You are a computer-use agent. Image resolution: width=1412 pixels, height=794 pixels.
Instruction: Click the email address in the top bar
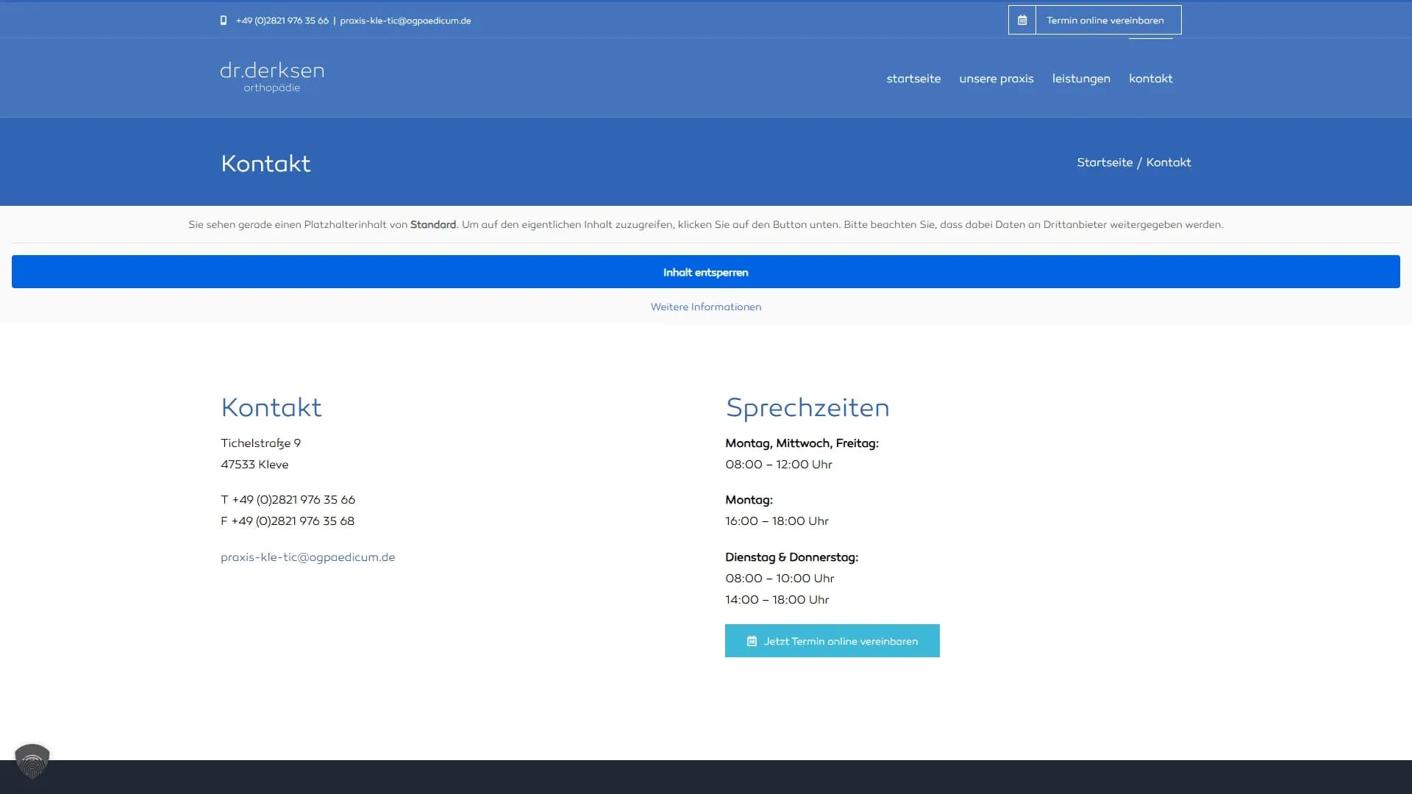tap(405, 21)
